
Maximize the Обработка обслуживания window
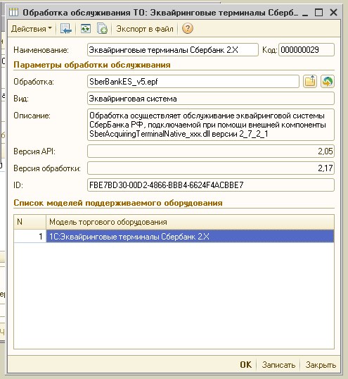(x=318, y=12)
